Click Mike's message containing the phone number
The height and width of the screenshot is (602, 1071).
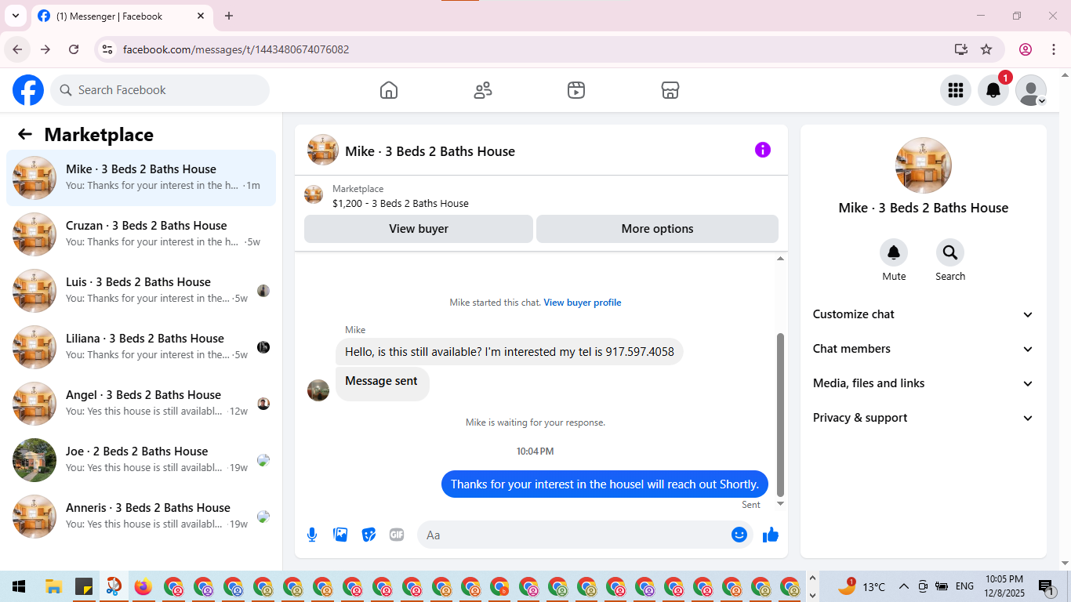[x=510, y=352]
